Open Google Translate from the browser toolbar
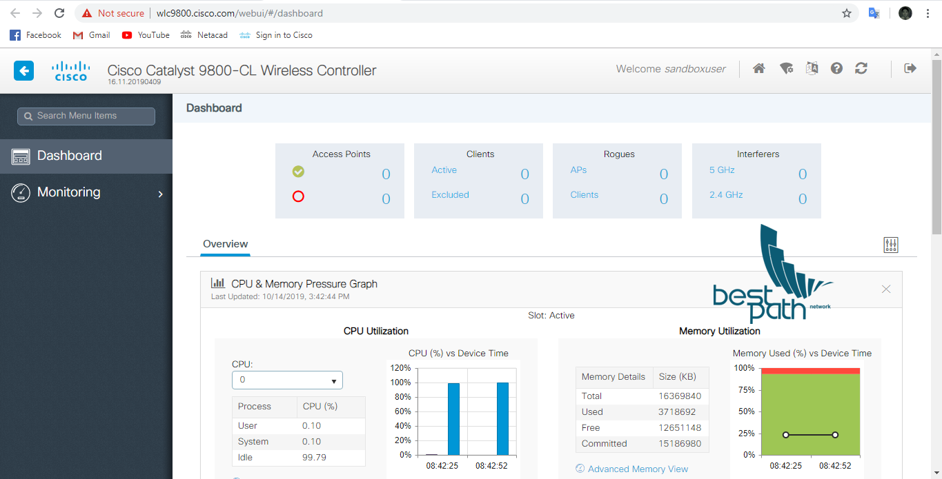The image size is (942, 479). [x=874, y=12]
